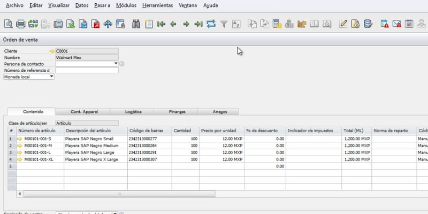Open the Moneda local dropdown
The height and width of the screenshot is (214, 428).
[51, 77]
